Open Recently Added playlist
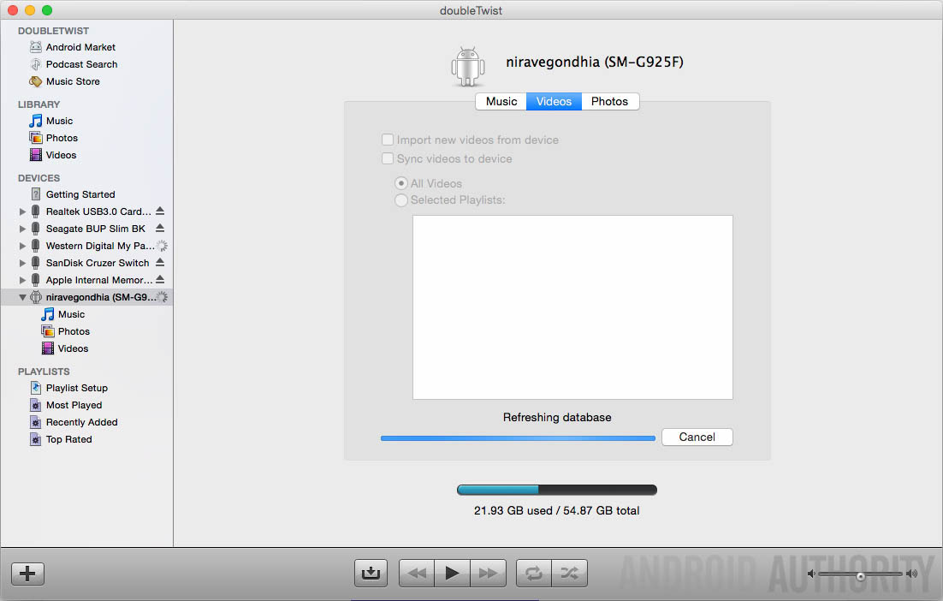 (x=81, y=422)
